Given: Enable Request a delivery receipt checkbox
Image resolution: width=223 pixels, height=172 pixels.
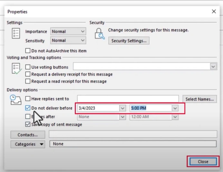Looking at the screenshot, I should (x=28, y=74).
